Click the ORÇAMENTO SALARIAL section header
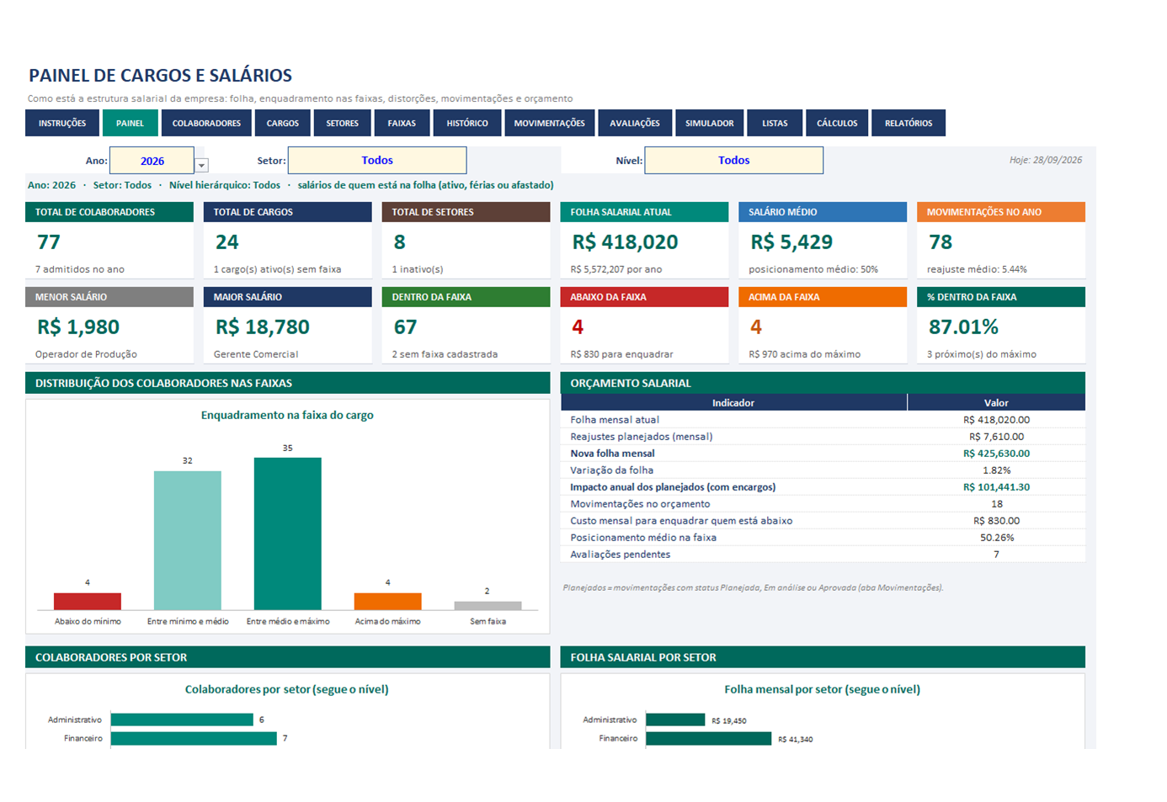The height and width of the screenshot is (802, 1167). point(823,383)
